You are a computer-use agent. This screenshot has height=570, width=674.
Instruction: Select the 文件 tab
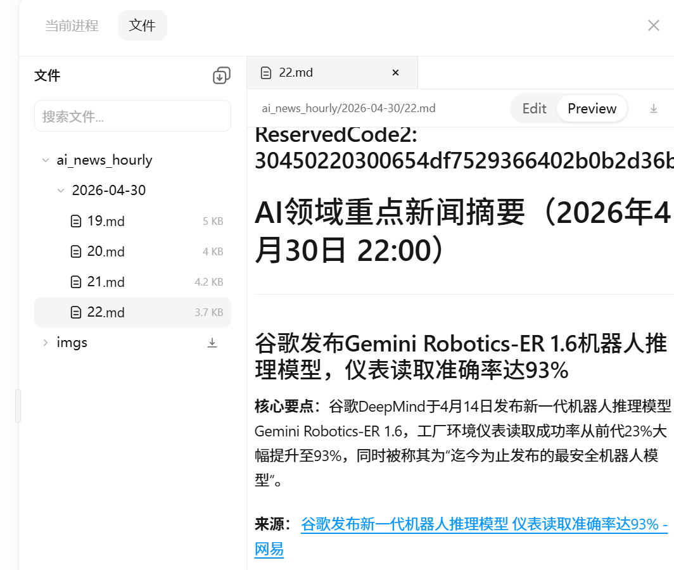pyautogui.click(x=143, y=25)
